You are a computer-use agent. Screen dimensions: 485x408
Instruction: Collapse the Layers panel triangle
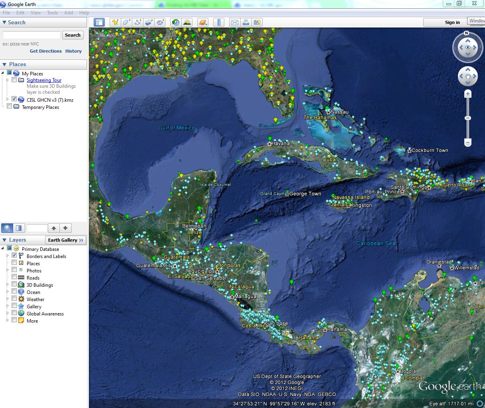tap(4, 240)
